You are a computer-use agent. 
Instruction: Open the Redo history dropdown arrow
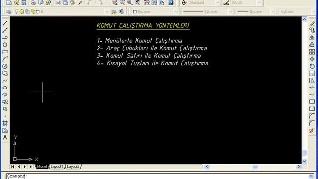(x=107, y=2)
